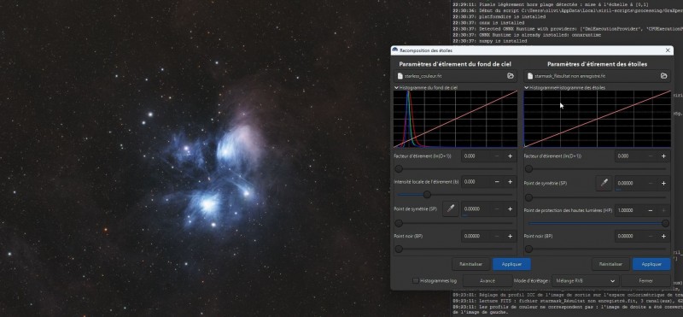This screenshot has height=317, width=683.
Task: Click the sky background histogram graph
Action: [456, 119]
